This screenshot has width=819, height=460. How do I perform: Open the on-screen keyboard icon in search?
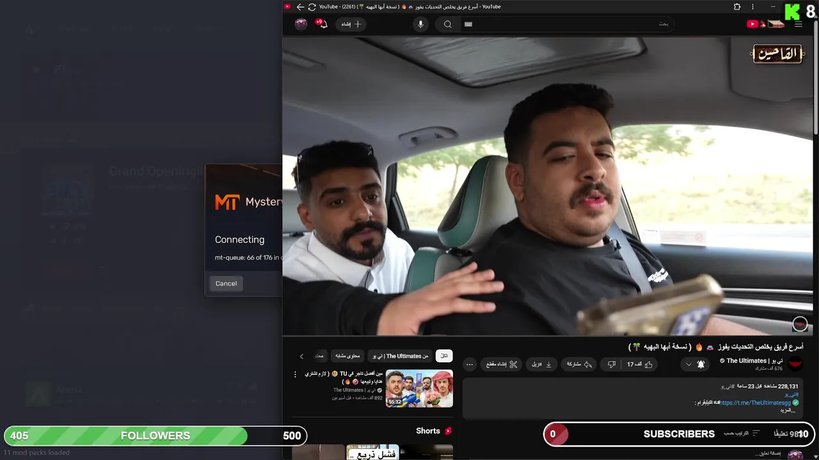[468, 24]
